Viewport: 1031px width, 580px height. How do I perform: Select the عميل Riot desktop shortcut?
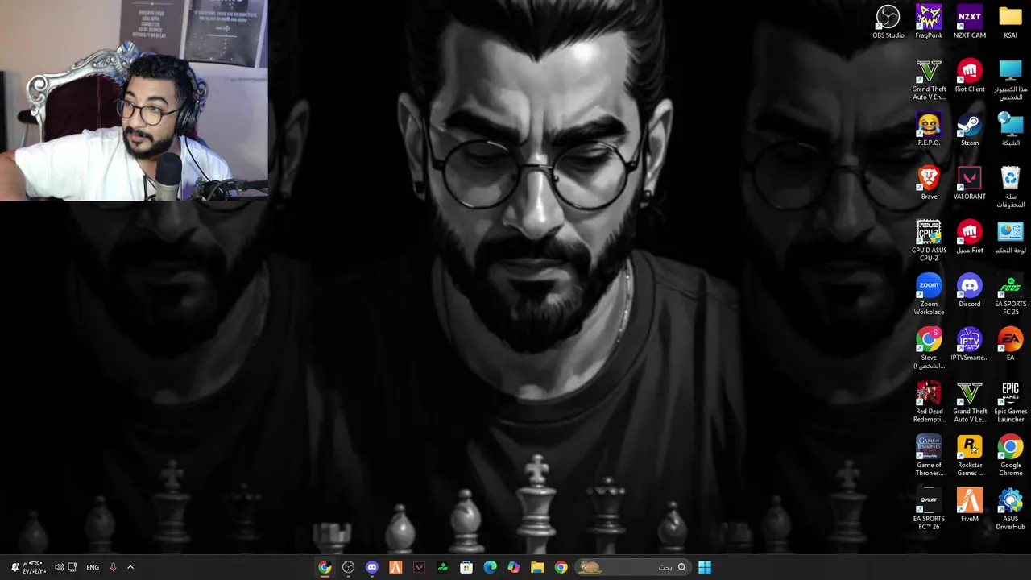coord(970,238)
